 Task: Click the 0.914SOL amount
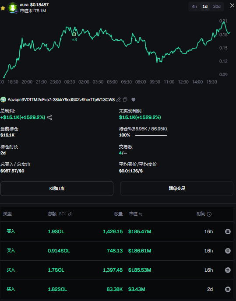(59, 251)
